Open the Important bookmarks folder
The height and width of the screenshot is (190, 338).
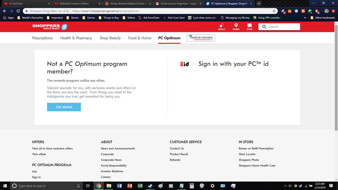[55, 17]
